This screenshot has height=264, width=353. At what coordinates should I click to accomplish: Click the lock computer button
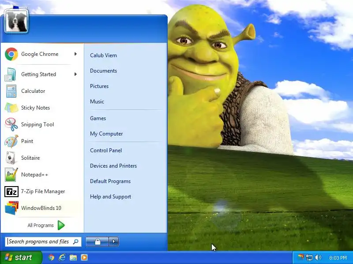pyautogui.click(x=98, y=242)
